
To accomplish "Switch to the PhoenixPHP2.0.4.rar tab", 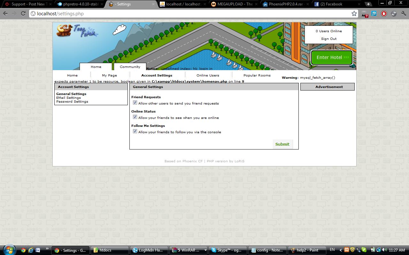I will click(286, 4).
